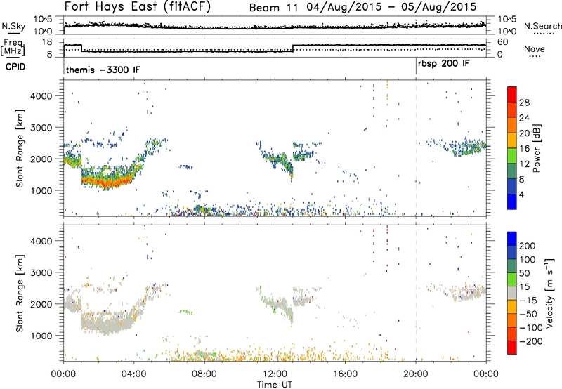Click the frequency step-up line in the Freq panel
Viewport: 562px width, 389px height.
293,48
